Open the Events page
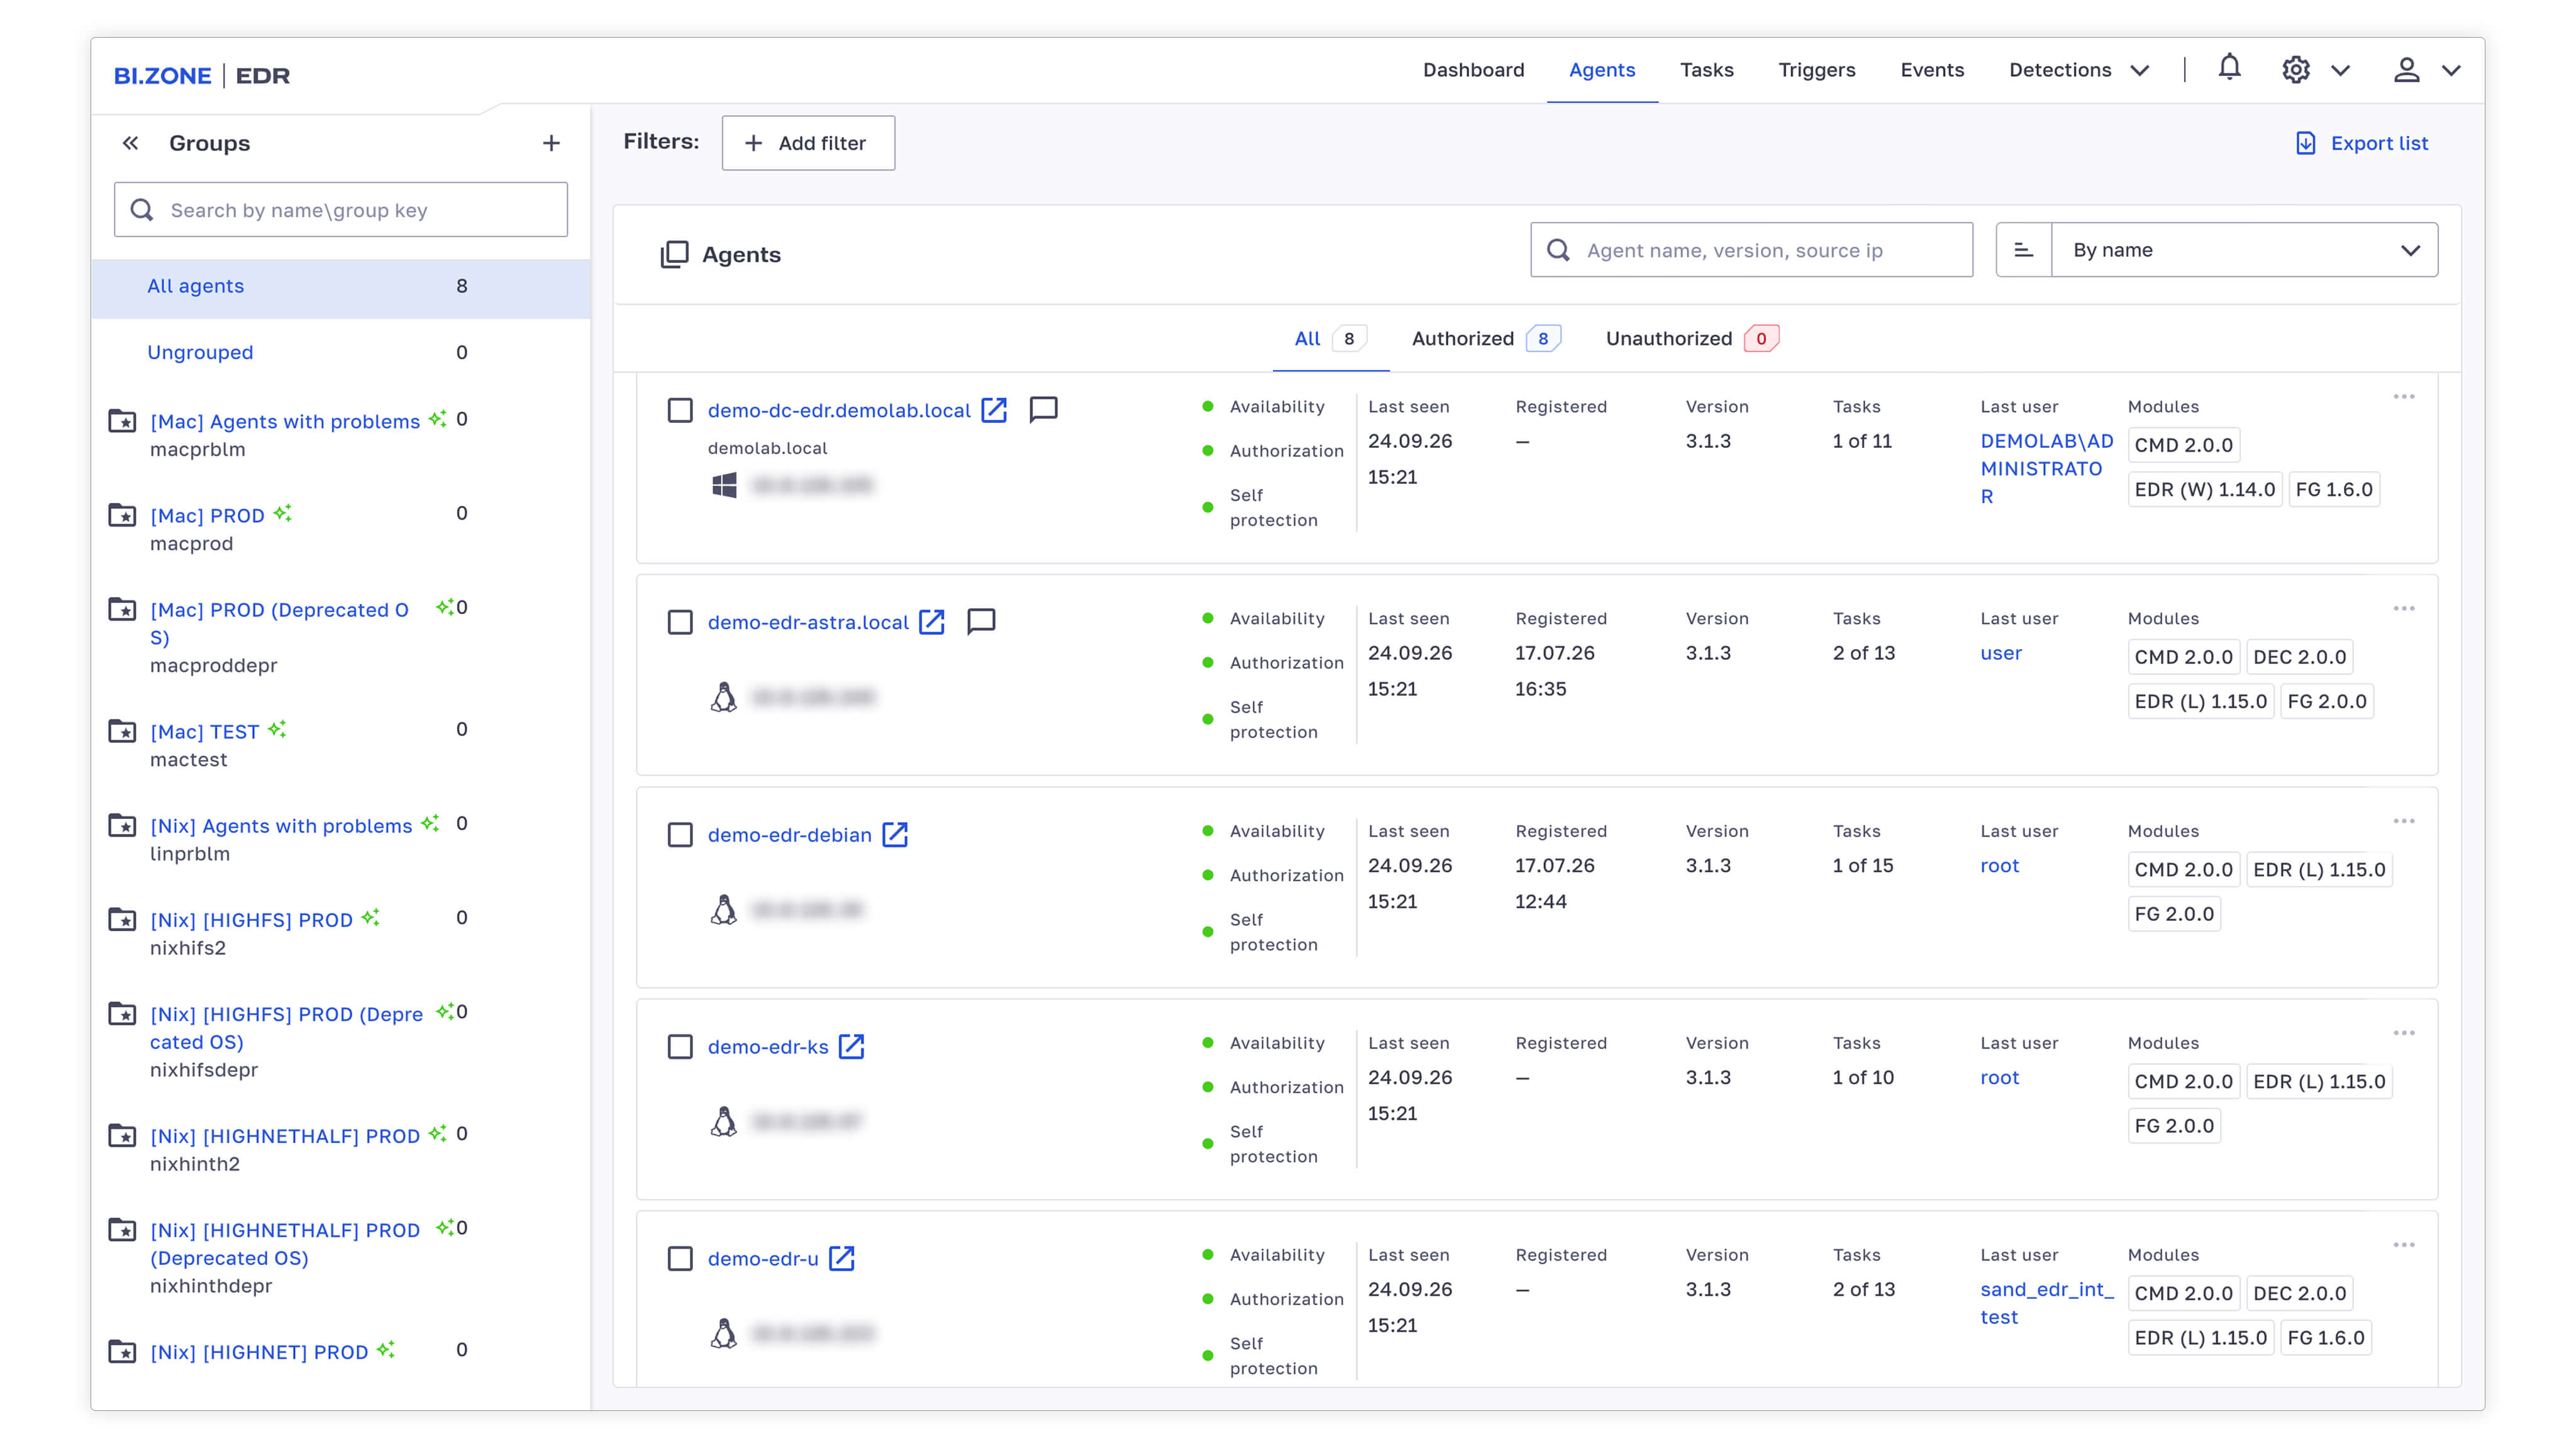 pyautogui.click(x=1932, y=70)
